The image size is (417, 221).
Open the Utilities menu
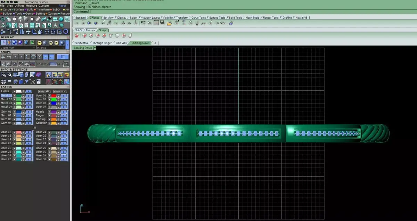coord(19,6)
